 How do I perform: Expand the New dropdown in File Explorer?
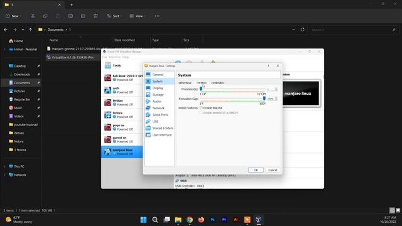[x=14, y=16]
